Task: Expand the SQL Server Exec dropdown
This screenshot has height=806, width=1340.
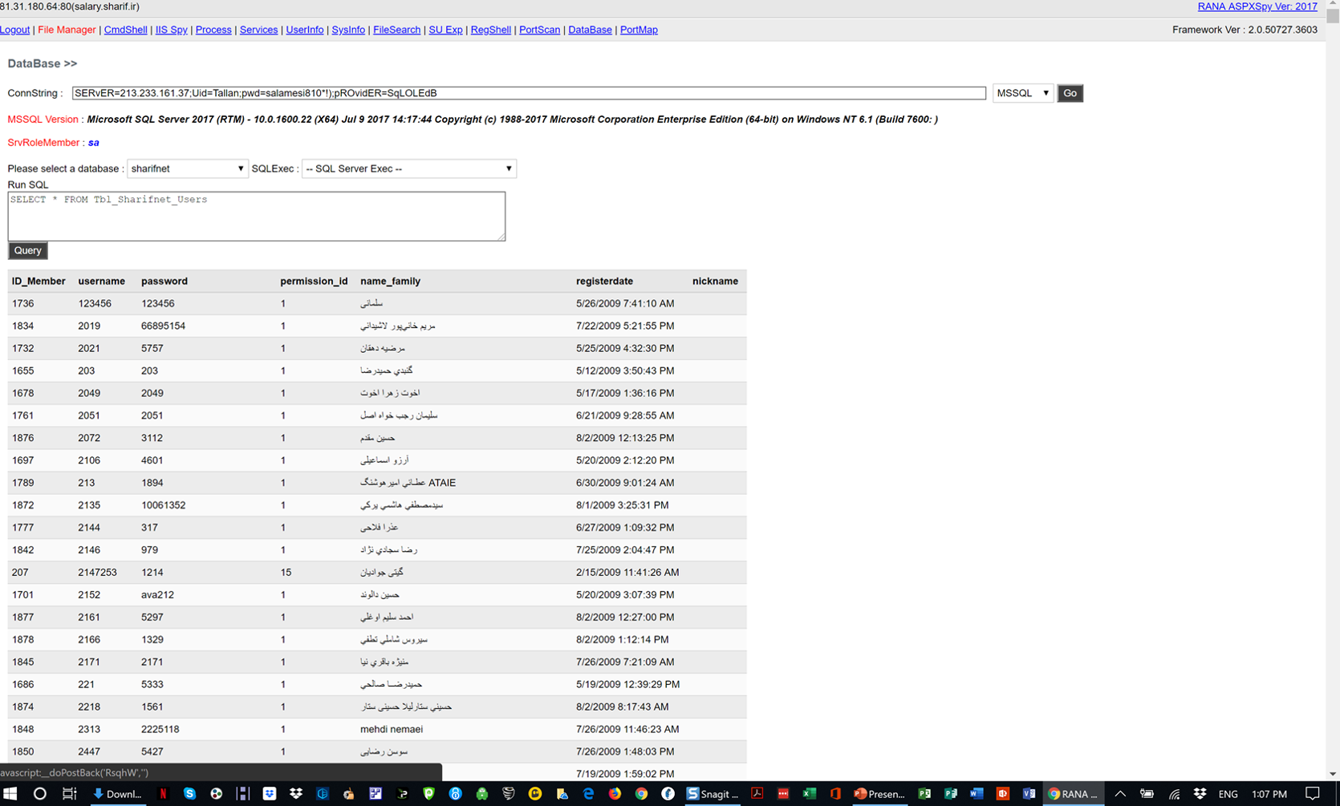Action: pyautogui.click(x=408, y=168)
